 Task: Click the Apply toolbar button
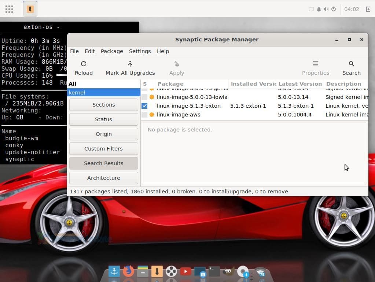[x=176, y=68]
